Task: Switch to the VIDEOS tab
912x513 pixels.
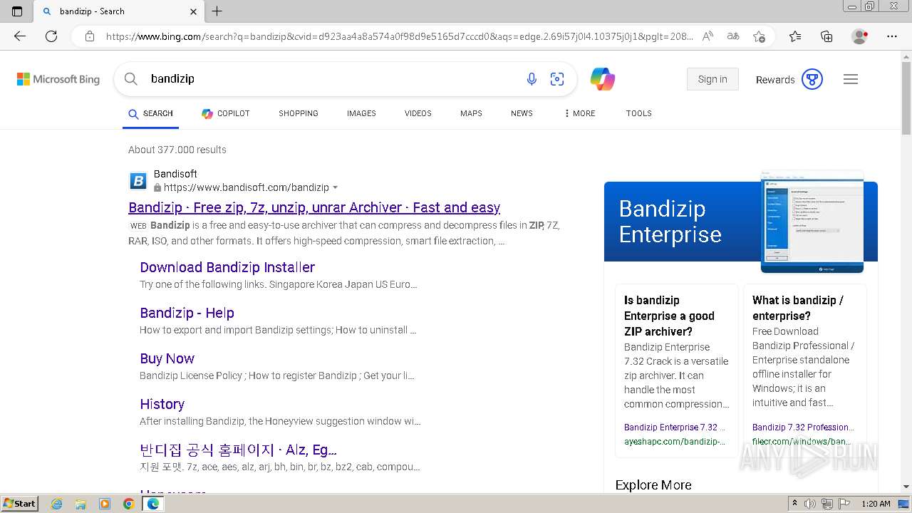Action: [418, 113]
